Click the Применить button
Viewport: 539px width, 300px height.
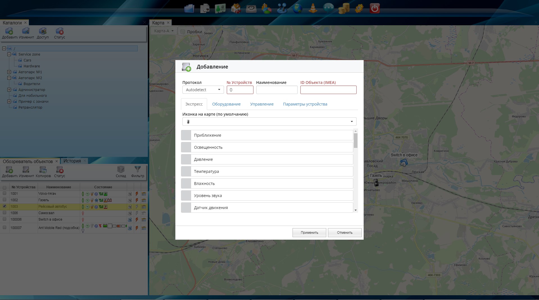tap(309, 233)
